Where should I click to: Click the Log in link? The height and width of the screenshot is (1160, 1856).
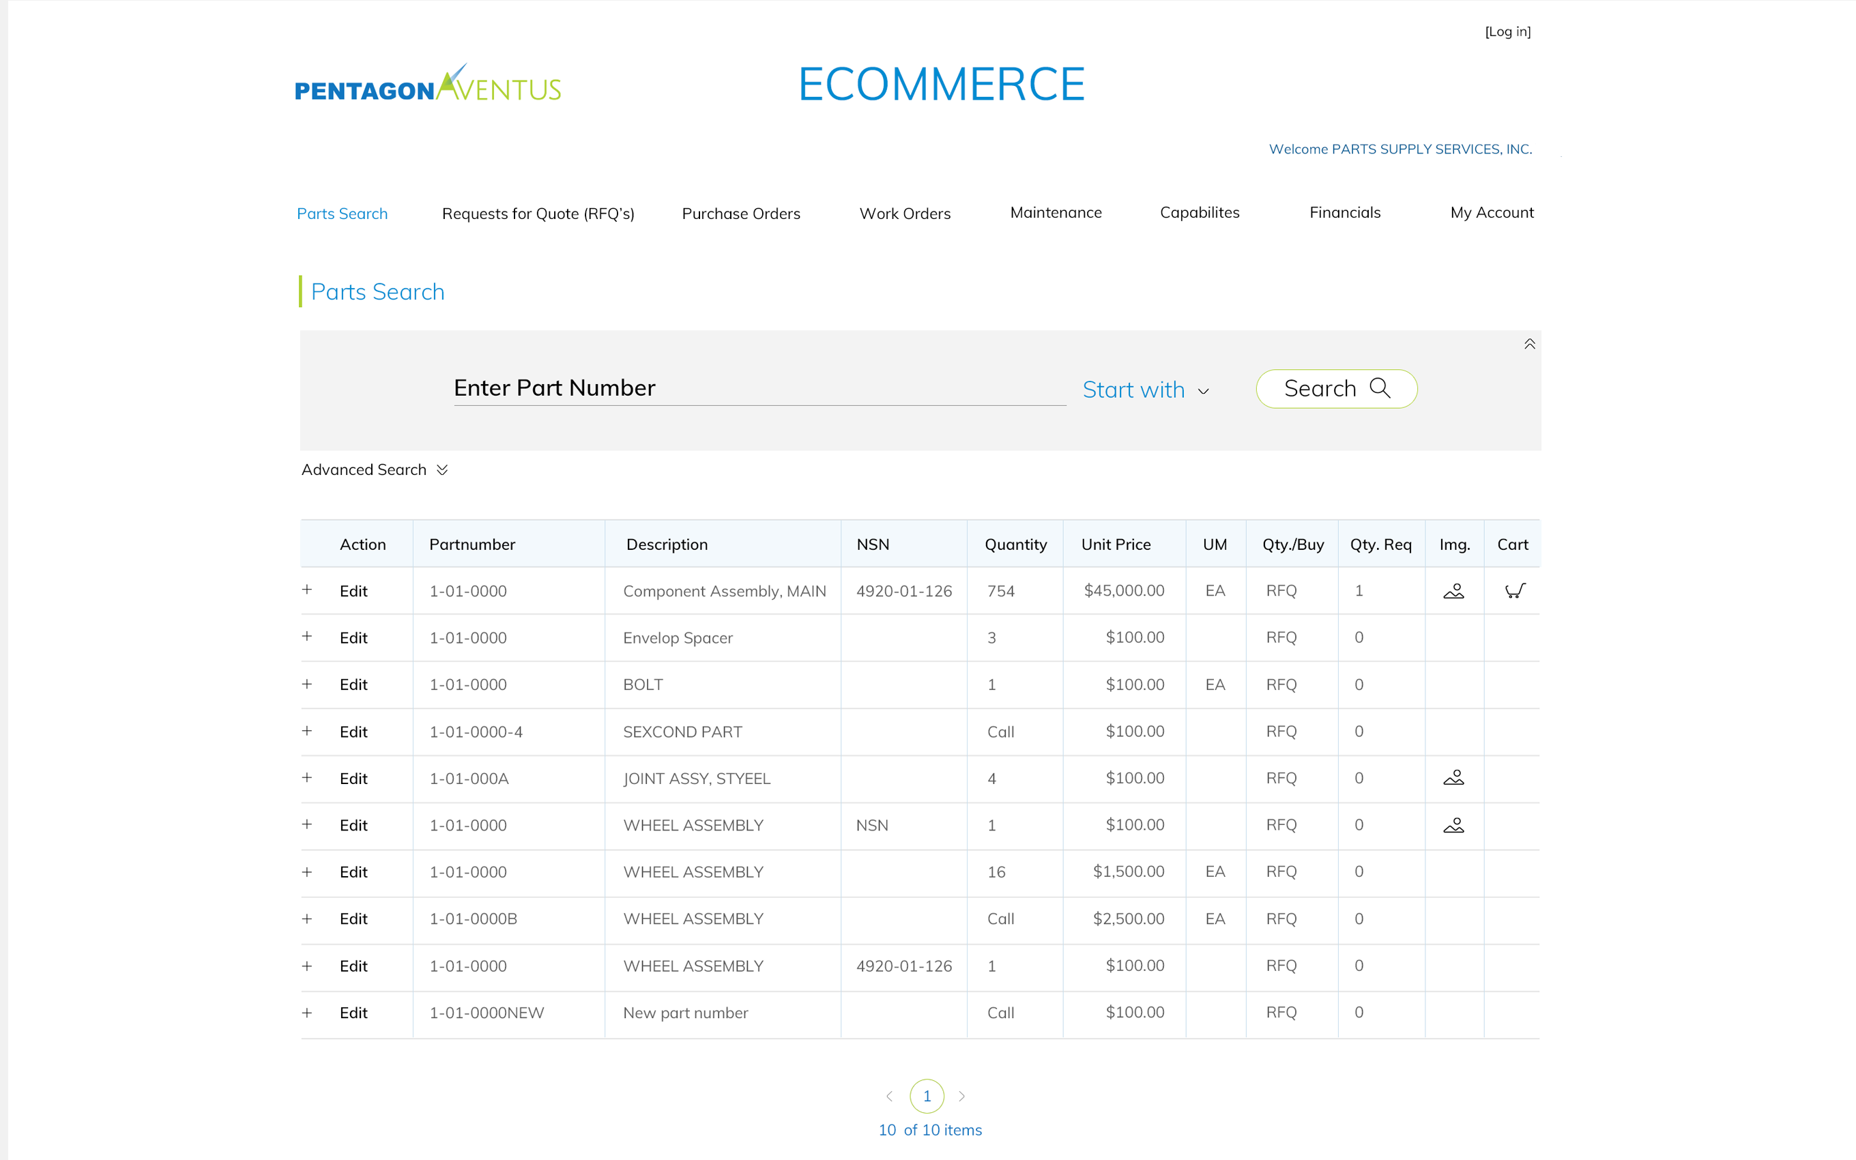[1508, 31]
